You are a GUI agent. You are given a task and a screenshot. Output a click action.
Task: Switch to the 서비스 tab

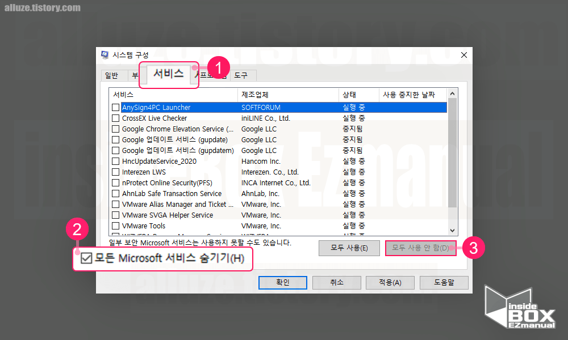169,74
